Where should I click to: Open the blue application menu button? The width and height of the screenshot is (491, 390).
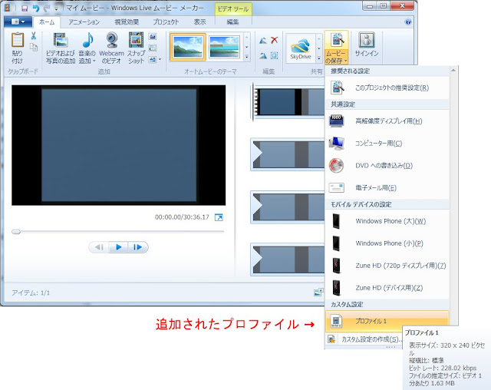18,21
